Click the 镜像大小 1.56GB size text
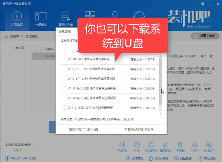Image resolution: width=222 pixels, height=162 pixels. click(x=142, y=60)
